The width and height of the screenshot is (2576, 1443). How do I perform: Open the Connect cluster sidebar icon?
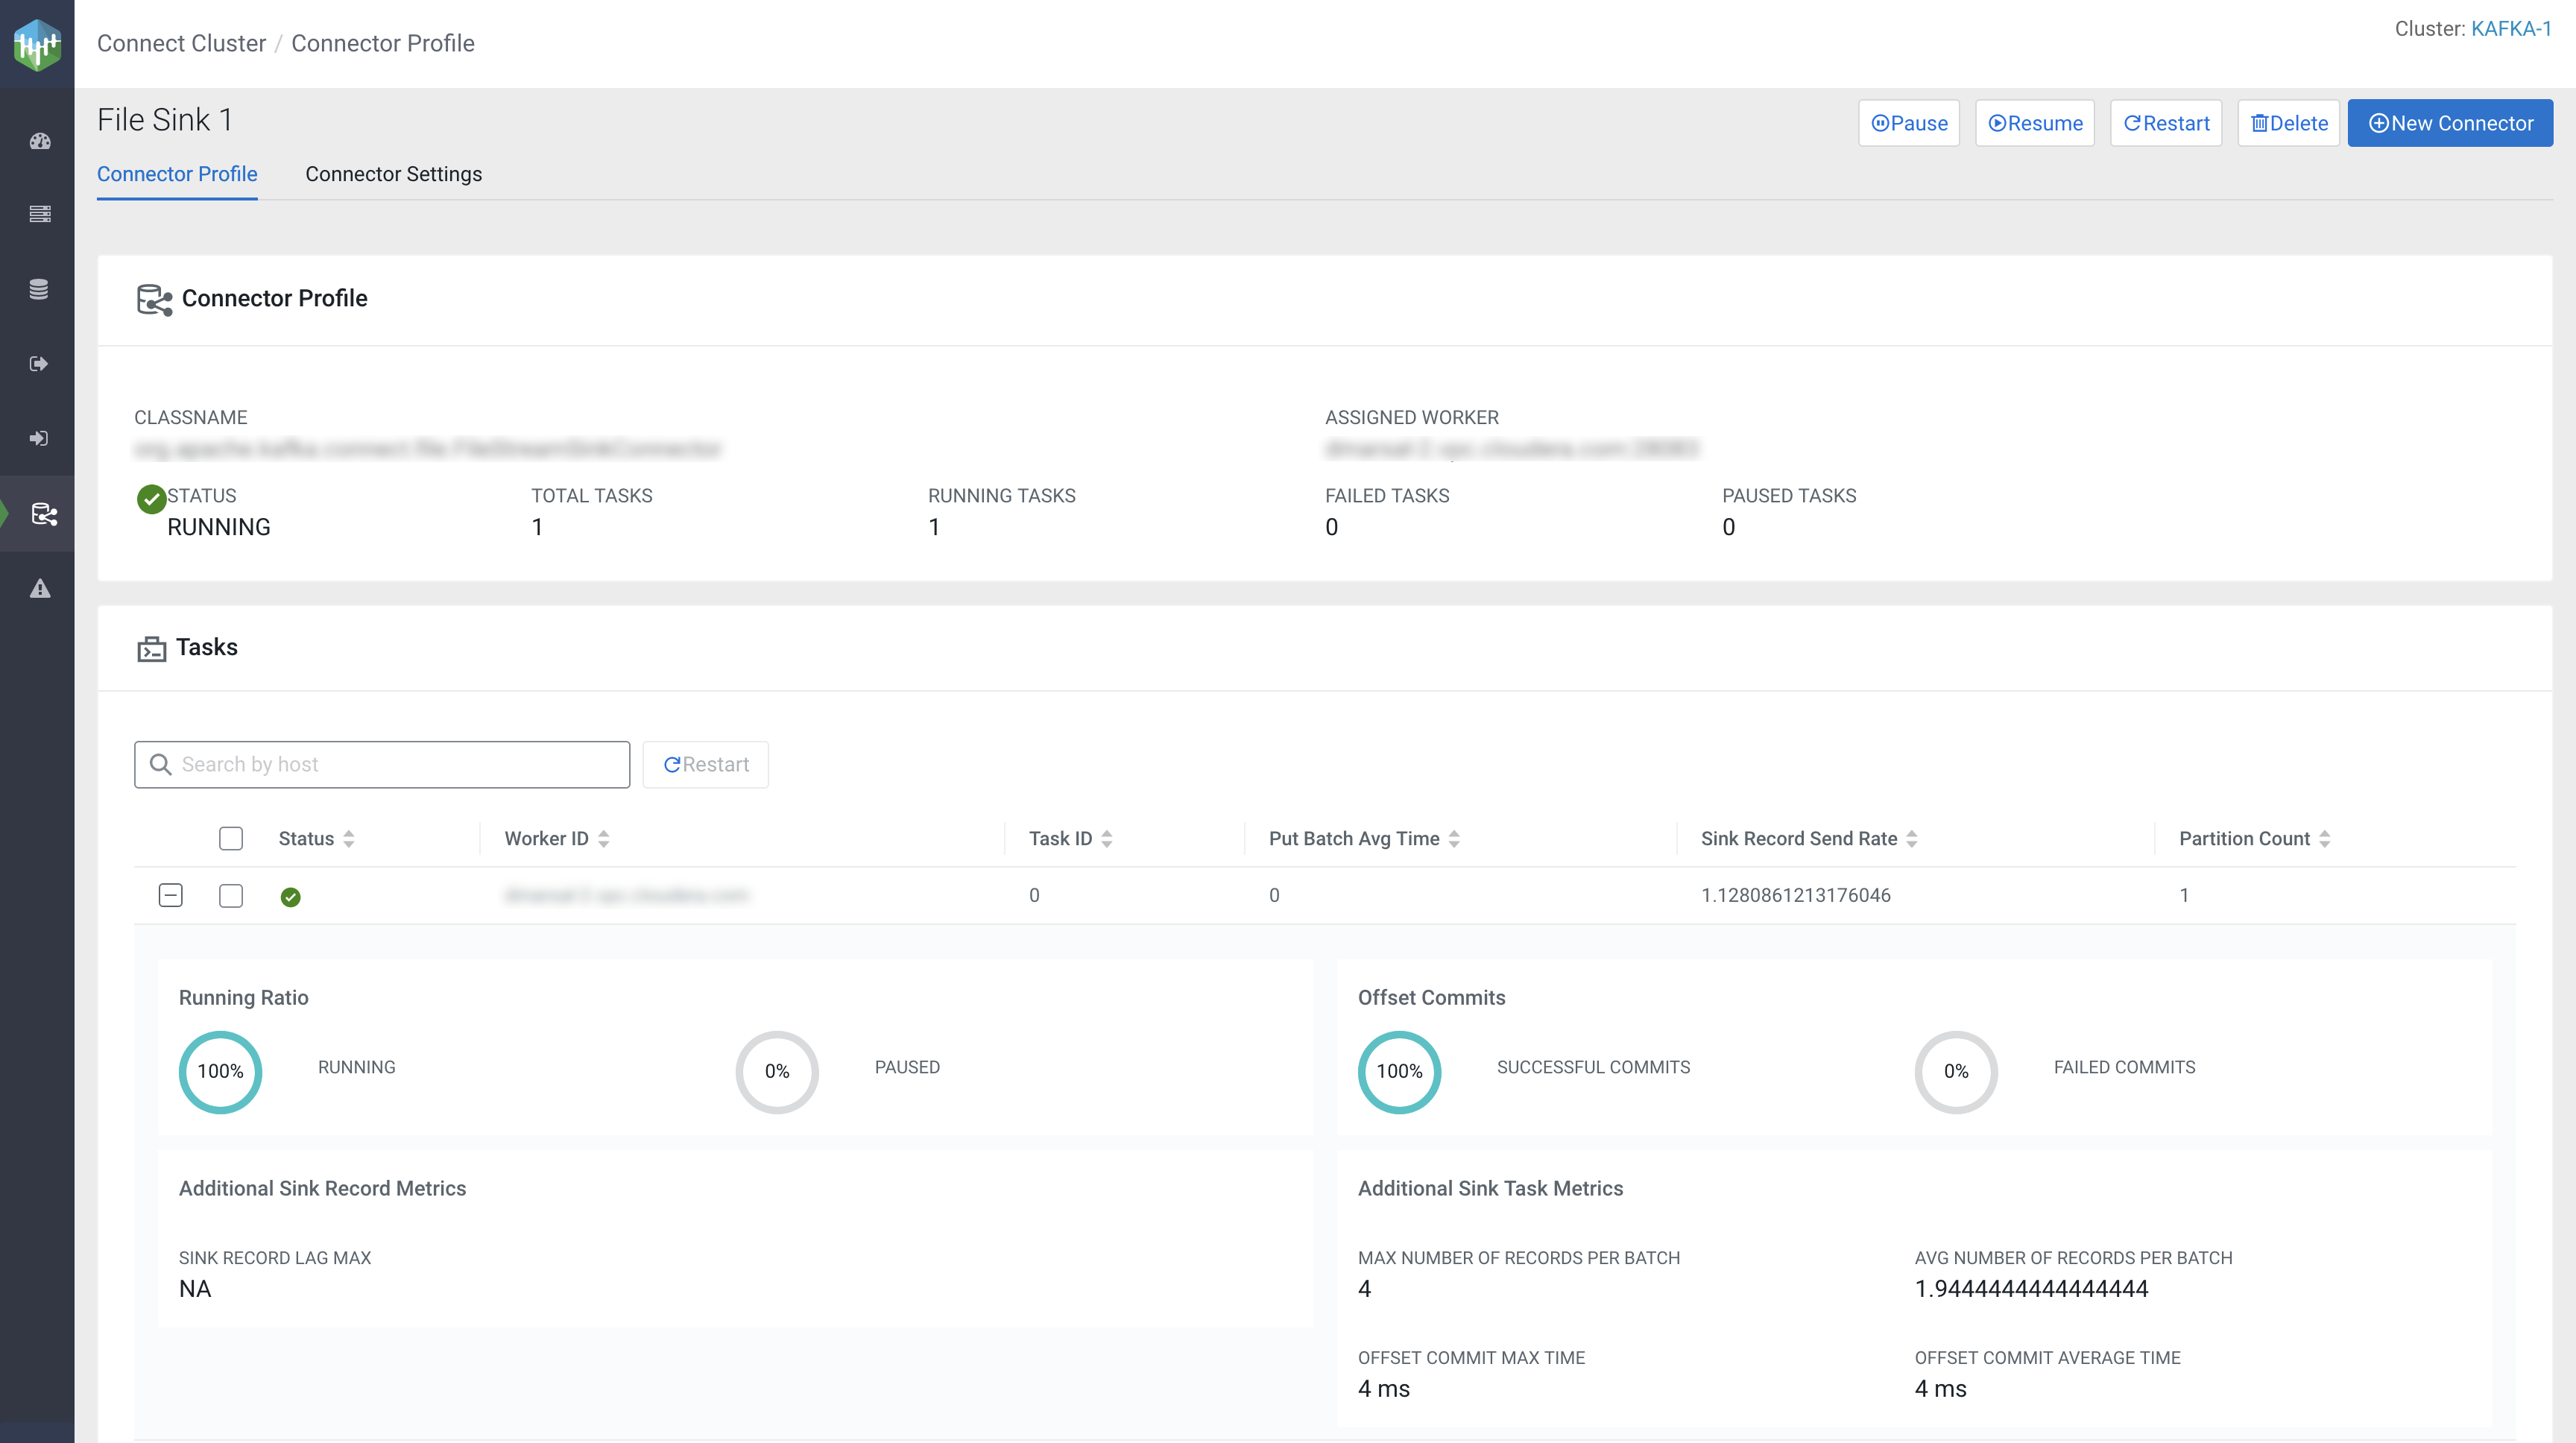44,514
